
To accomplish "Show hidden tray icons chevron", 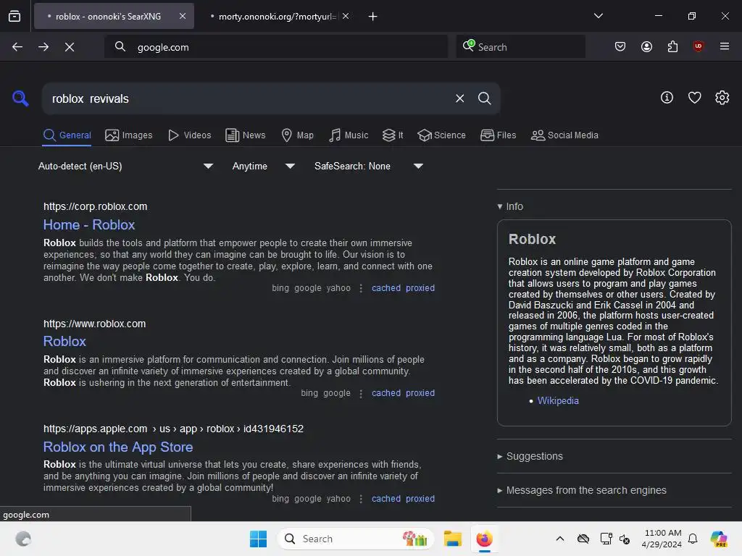I will coord(560,539).
